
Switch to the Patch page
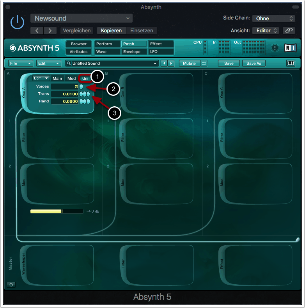click(x=134, y=44)
